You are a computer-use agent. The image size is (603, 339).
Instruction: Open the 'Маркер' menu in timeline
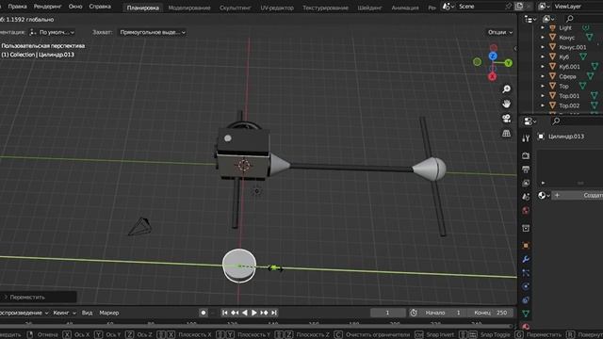tap(109, 313)
